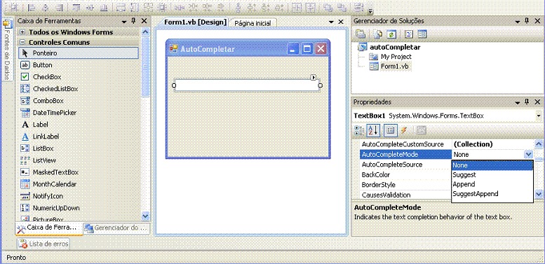
Task: Open Caixa de Ferramentas window position dropdown
Action: 124,22
